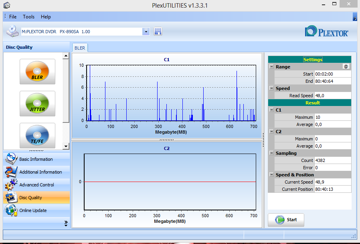Collapse the Range settings group
This screenshot has height=244, width=360.
pyautogui.click(x=271, y=66)
